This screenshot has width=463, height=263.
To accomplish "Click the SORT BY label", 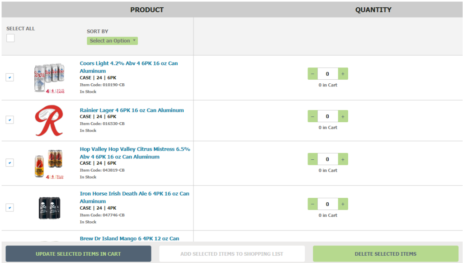I will pyautogui.click(x=98, y=31).
